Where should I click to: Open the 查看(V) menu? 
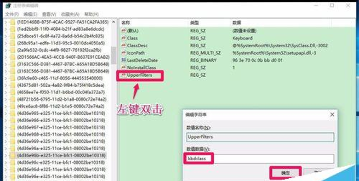pos(49,14)
